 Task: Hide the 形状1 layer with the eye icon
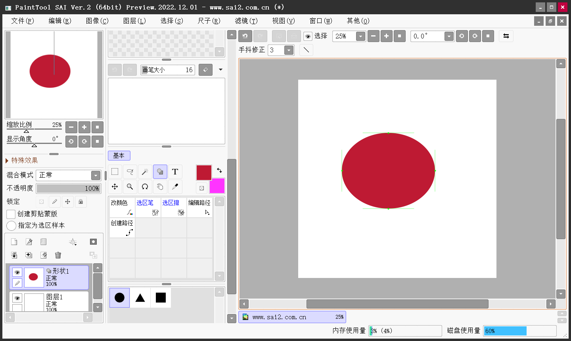pos(17,272)
